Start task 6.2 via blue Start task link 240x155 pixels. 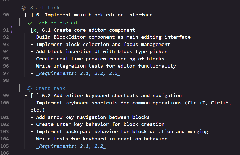click(50, 88)
